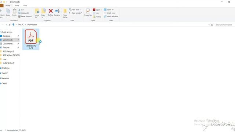The width and height of the screenshot is (235, 132).
Task: Open Downloads in navigation pane
Action: pos(7,40)
